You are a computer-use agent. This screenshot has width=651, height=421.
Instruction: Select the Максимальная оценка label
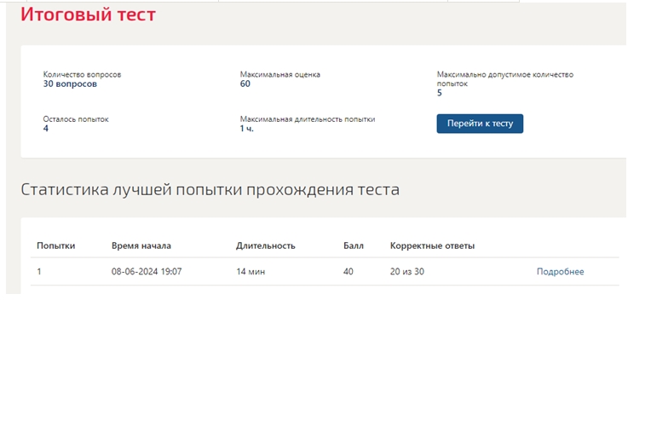[x=279, y=75]
